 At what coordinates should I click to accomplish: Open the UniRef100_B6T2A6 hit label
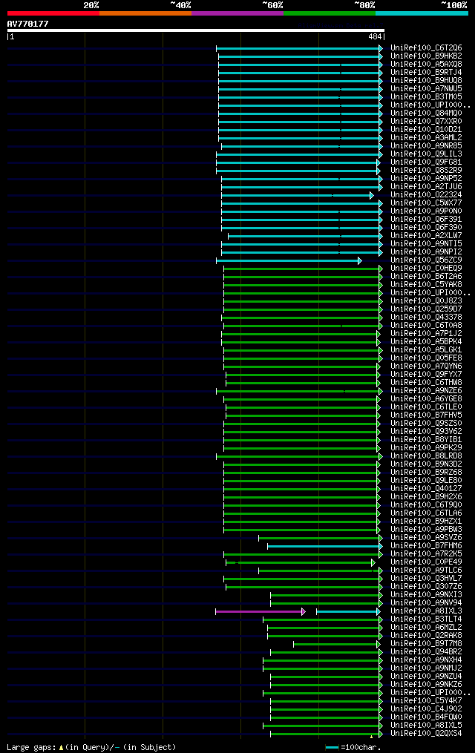point(426,277)
